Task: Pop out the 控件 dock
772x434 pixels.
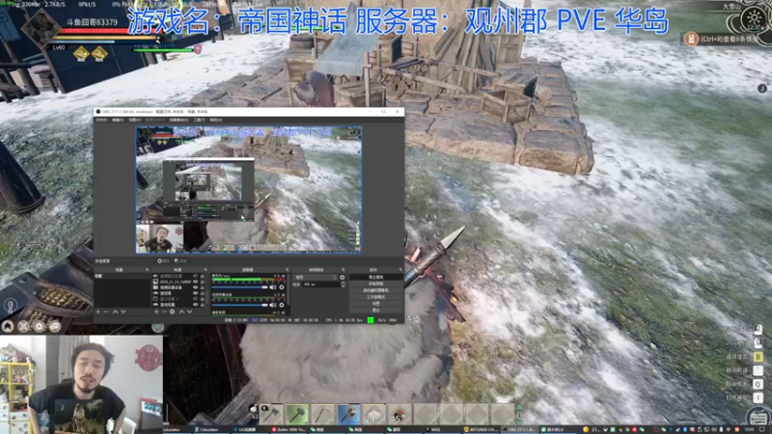Action: [x=400, y=270]
